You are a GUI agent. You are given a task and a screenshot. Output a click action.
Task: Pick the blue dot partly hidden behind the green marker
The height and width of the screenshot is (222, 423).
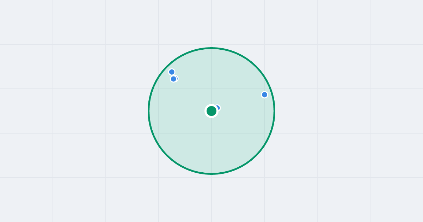pyautogui.click(x=217, y=108)
